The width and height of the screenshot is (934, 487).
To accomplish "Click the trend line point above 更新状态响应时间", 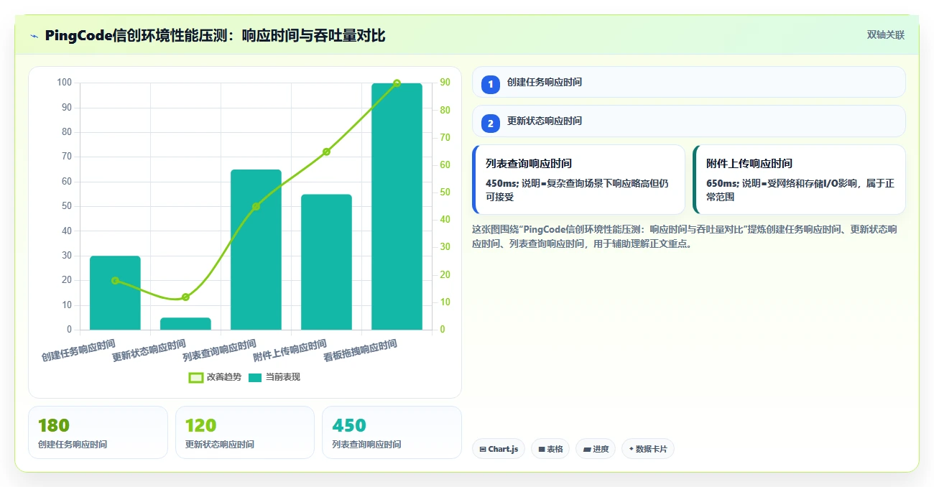I will coord(185,297).
